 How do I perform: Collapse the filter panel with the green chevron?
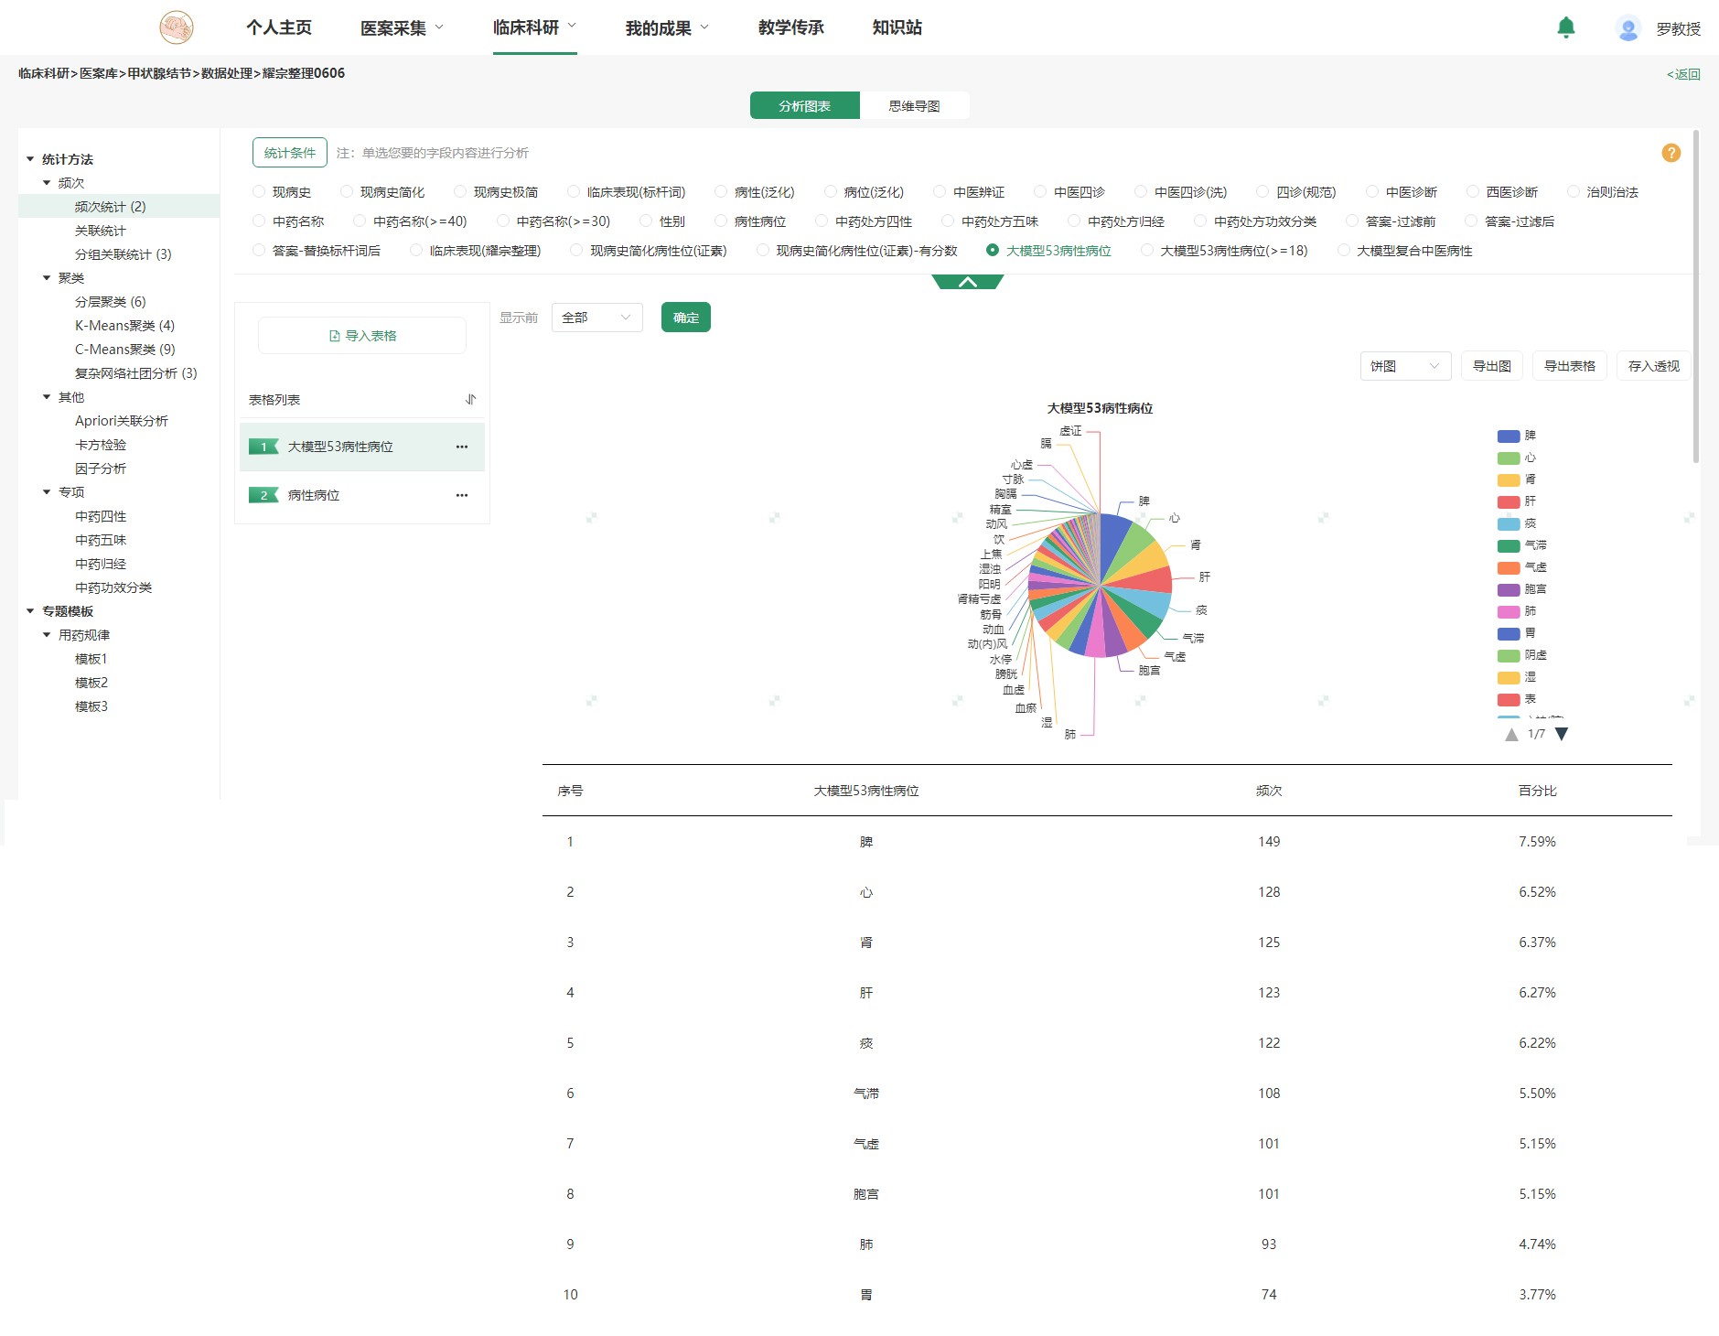tap(967, 283)
